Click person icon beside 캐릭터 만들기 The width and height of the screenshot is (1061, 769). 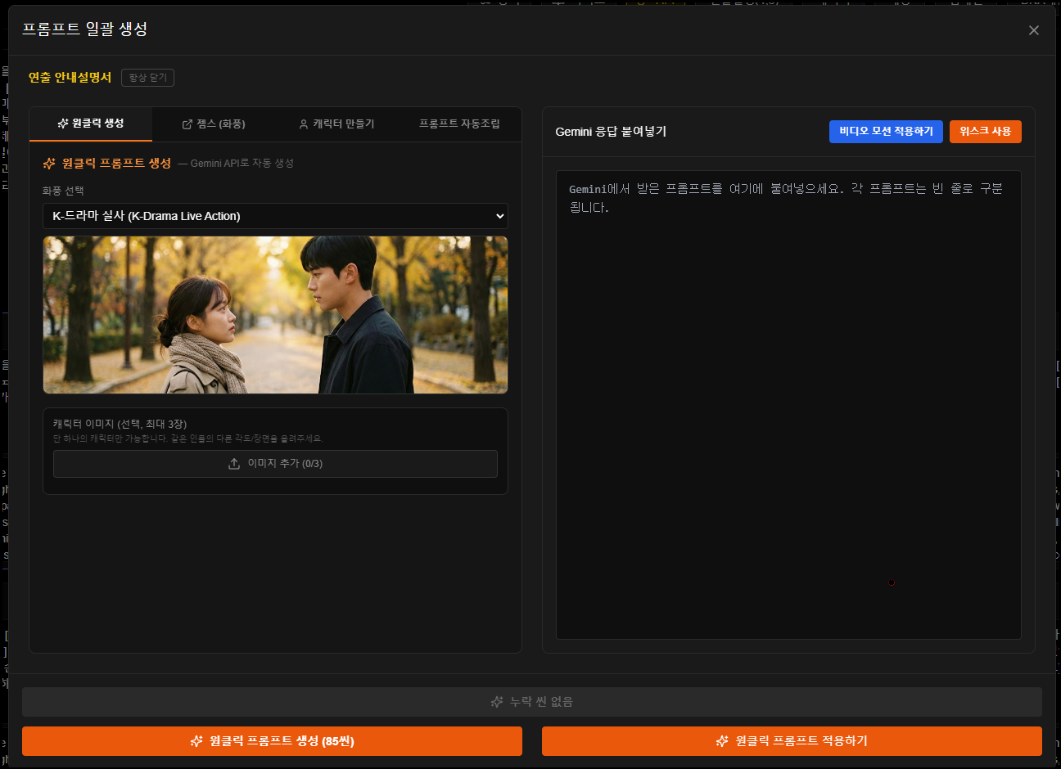pyautogui.click(x=304, y=124)
